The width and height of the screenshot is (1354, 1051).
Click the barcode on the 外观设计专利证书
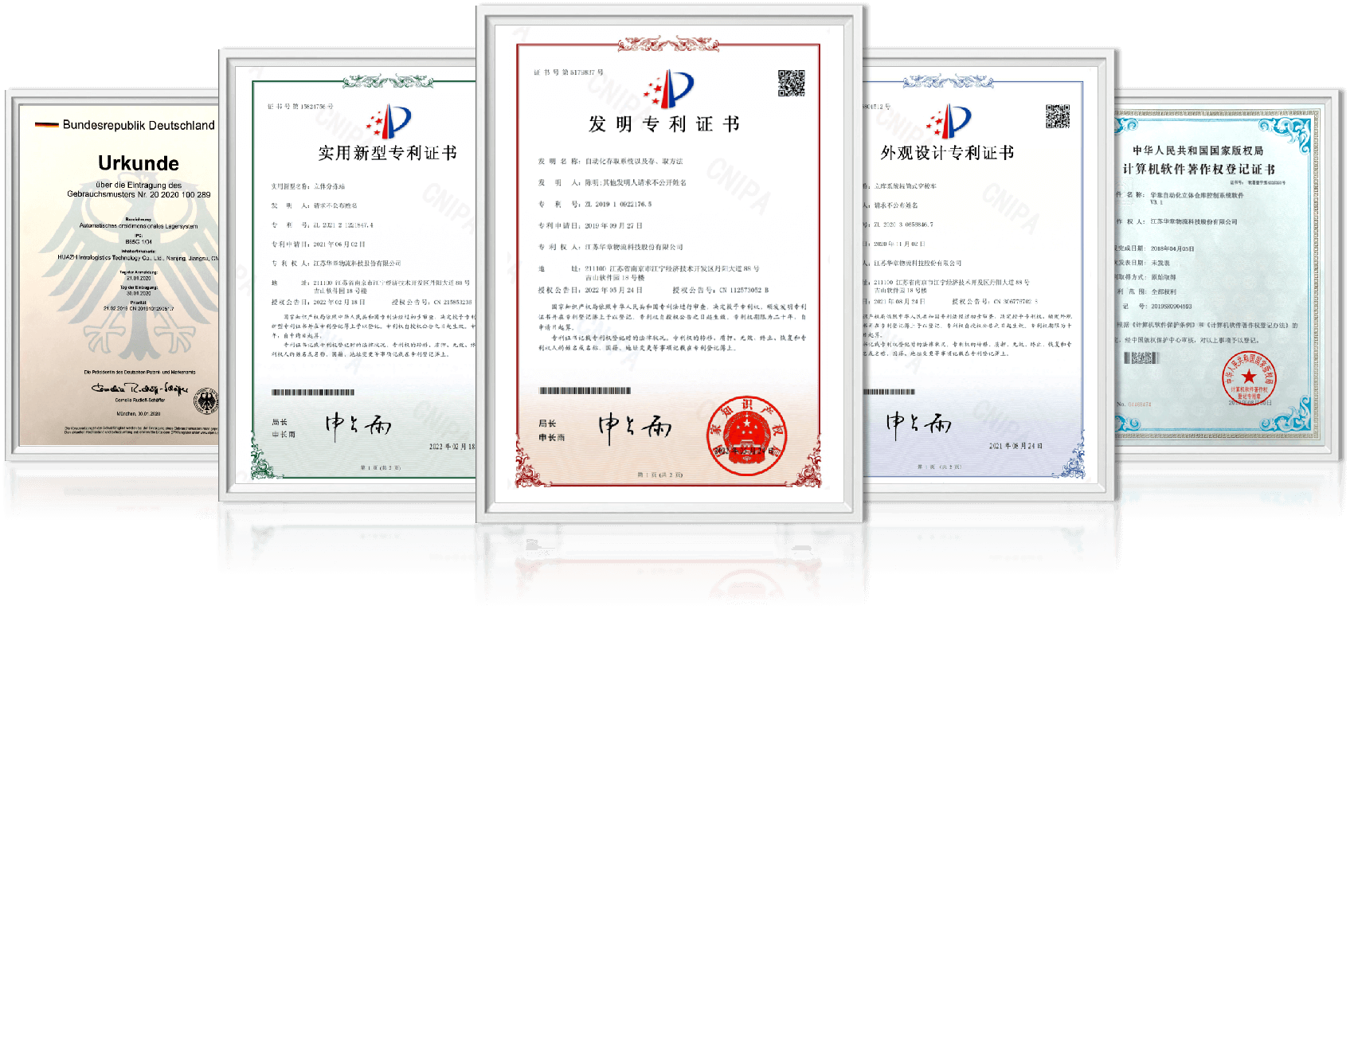890,393
